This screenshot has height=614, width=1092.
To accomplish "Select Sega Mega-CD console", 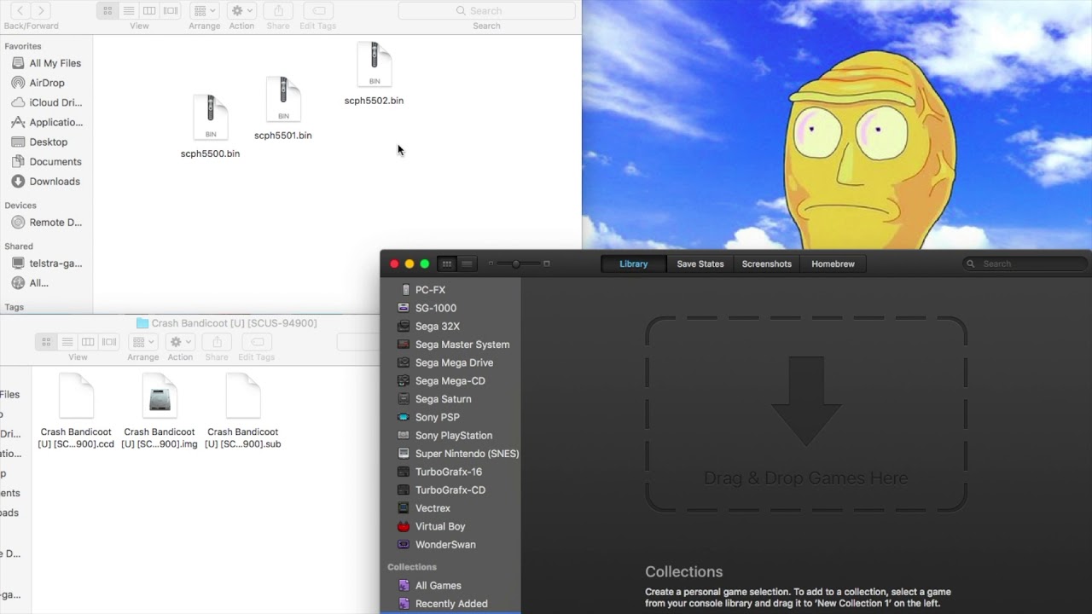I will tap(450, 381).
